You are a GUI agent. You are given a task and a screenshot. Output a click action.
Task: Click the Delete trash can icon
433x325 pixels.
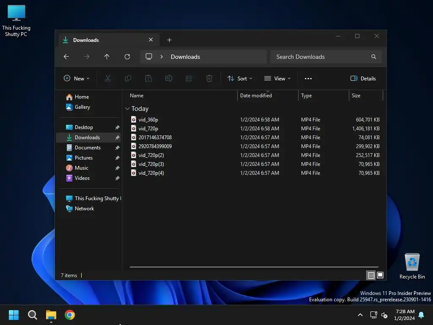(x=209, y=78)
